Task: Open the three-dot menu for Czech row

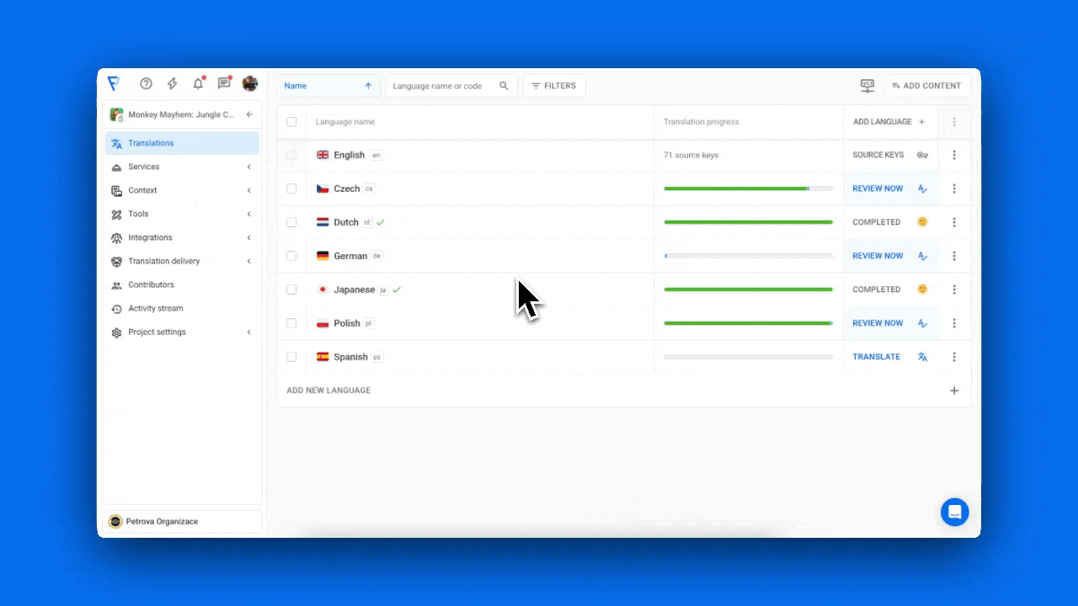Action: [954, 189]
